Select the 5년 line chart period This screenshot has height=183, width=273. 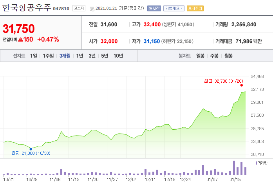(x=105, y=56)
